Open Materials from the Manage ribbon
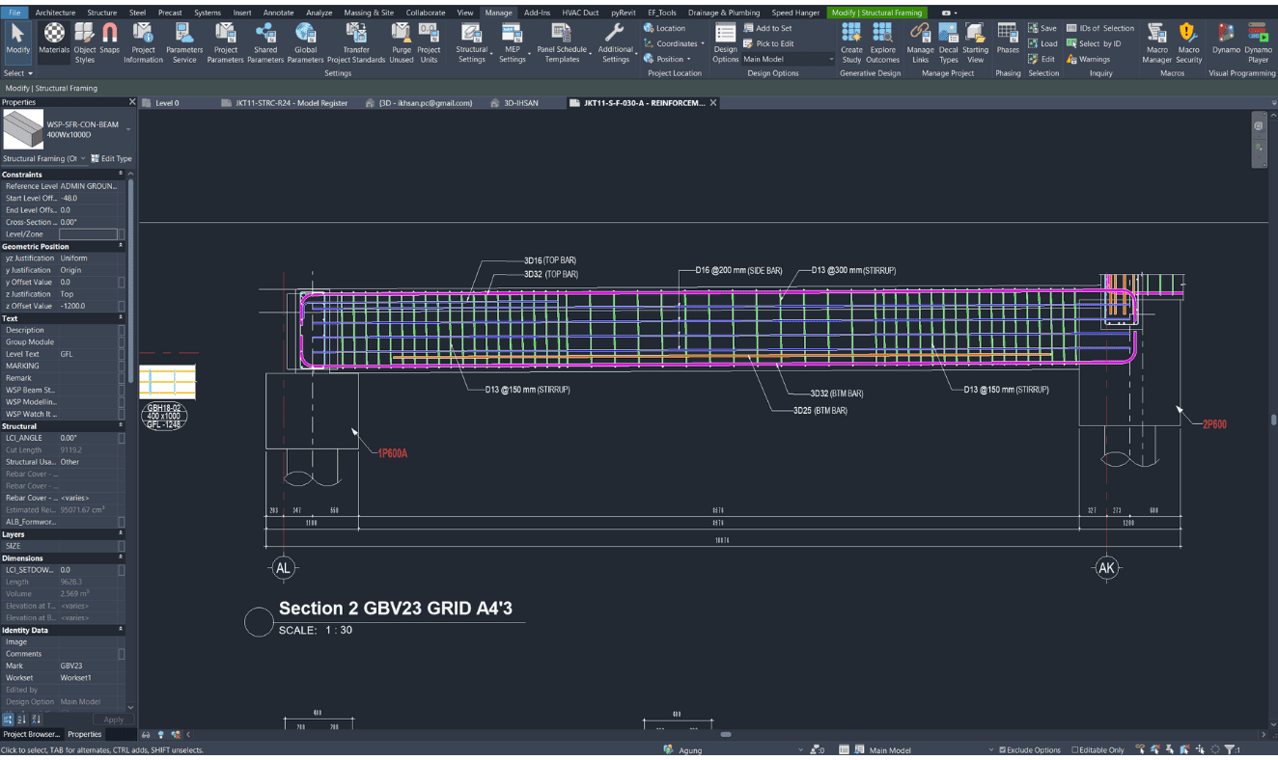Image resolution: width=1278 pixels, height=760 pixels. (x=54, y=41)
